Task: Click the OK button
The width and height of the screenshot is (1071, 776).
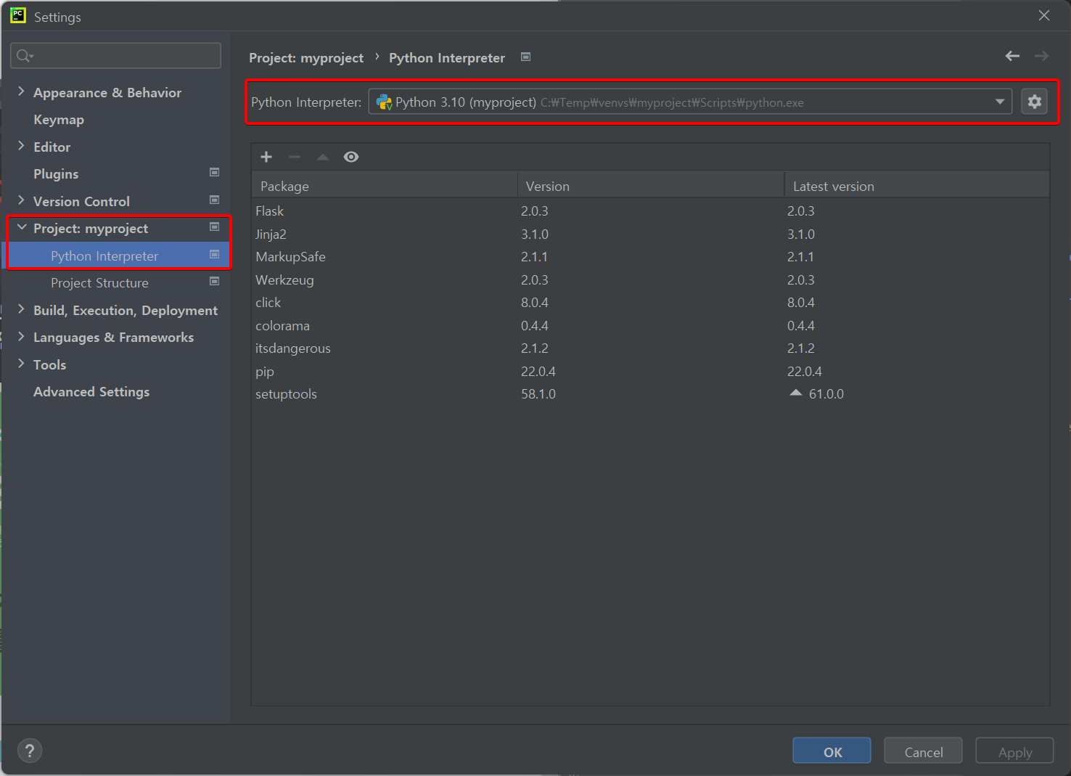Action: [832, 751]
